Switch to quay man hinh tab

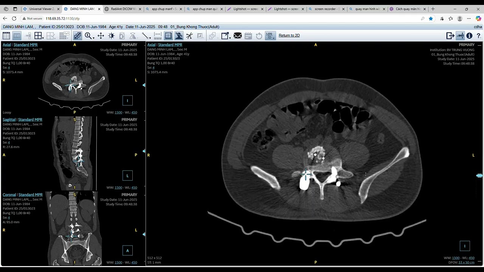tap(368, 9)
